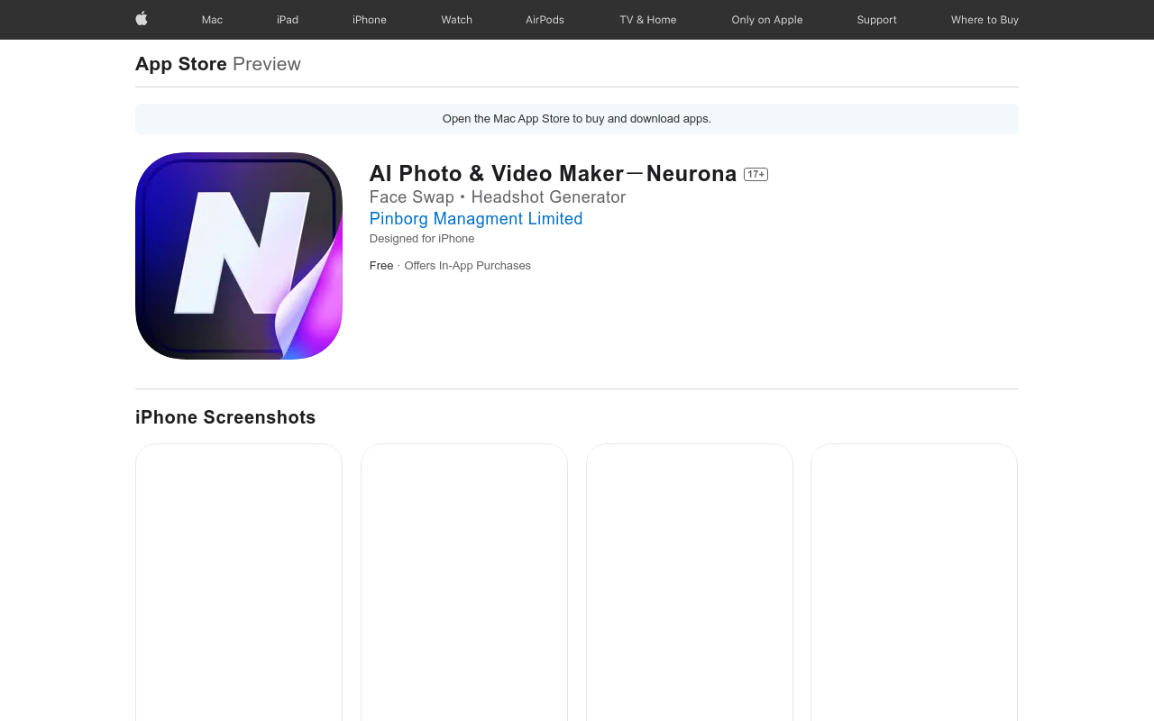The height and width of the screenshot is (721, 1154).
Task: Click Offers In-App Purchases text
Action: tap(467, 266)
